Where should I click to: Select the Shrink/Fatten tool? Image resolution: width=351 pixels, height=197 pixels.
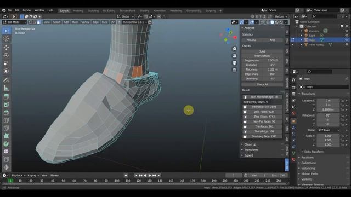tap(6, 167)
